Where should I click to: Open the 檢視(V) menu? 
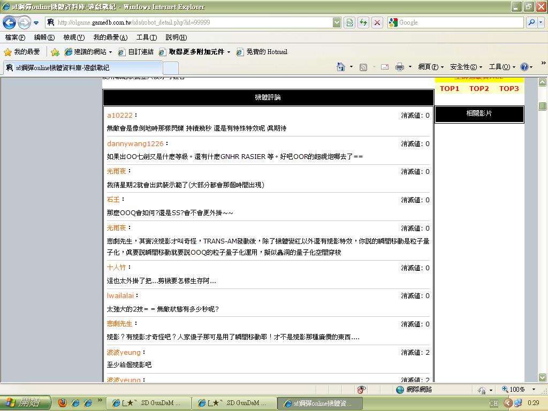pos(74,37)
